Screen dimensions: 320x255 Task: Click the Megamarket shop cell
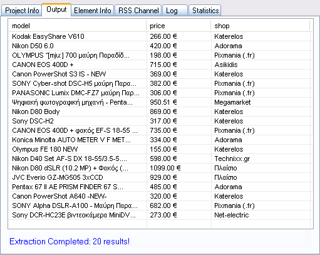261,102
